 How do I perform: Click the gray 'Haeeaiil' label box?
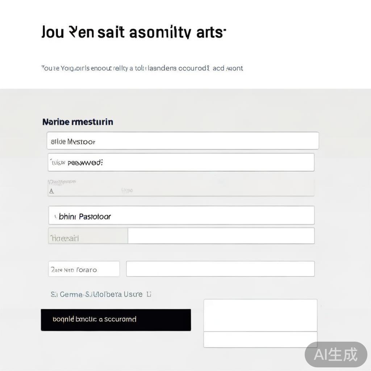click(x=88, y=236)
